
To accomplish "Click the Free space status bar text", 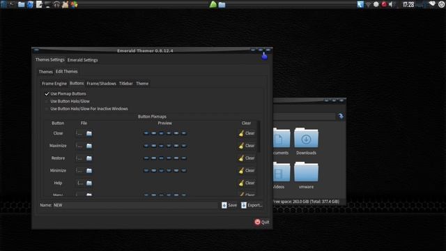I will tap(306, 201).
